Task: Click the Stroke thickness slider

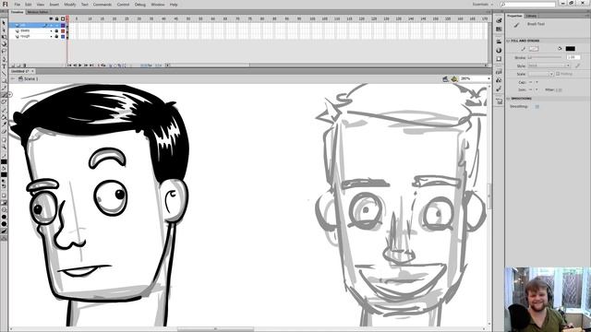Action: click(x=545, y=57)
